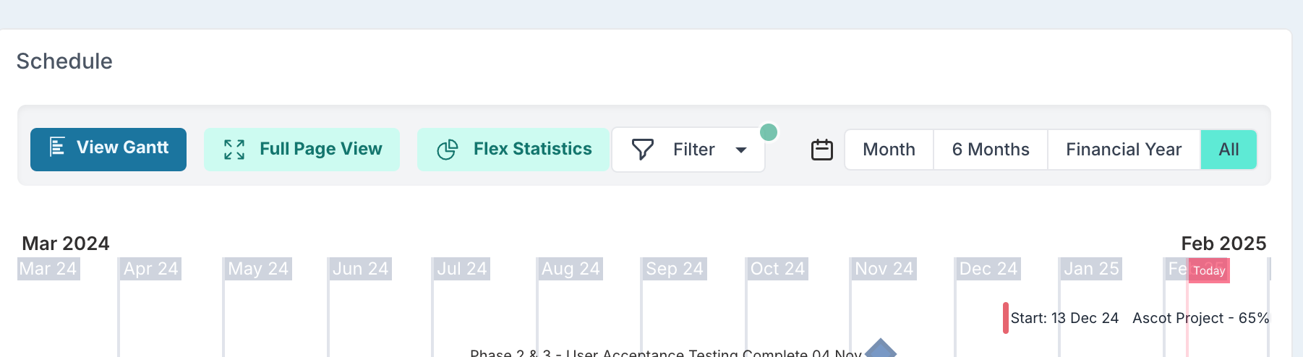Click the Ascot Project - 65% label
This screenshot has height=357, width=1303.
[x=1200, y=318]
